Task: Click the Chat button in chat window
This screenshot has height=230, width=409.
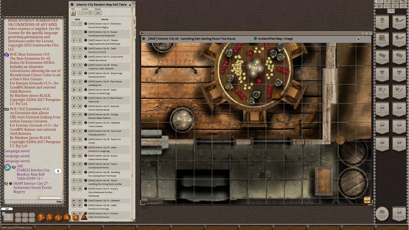Action: tap(59, 202)
